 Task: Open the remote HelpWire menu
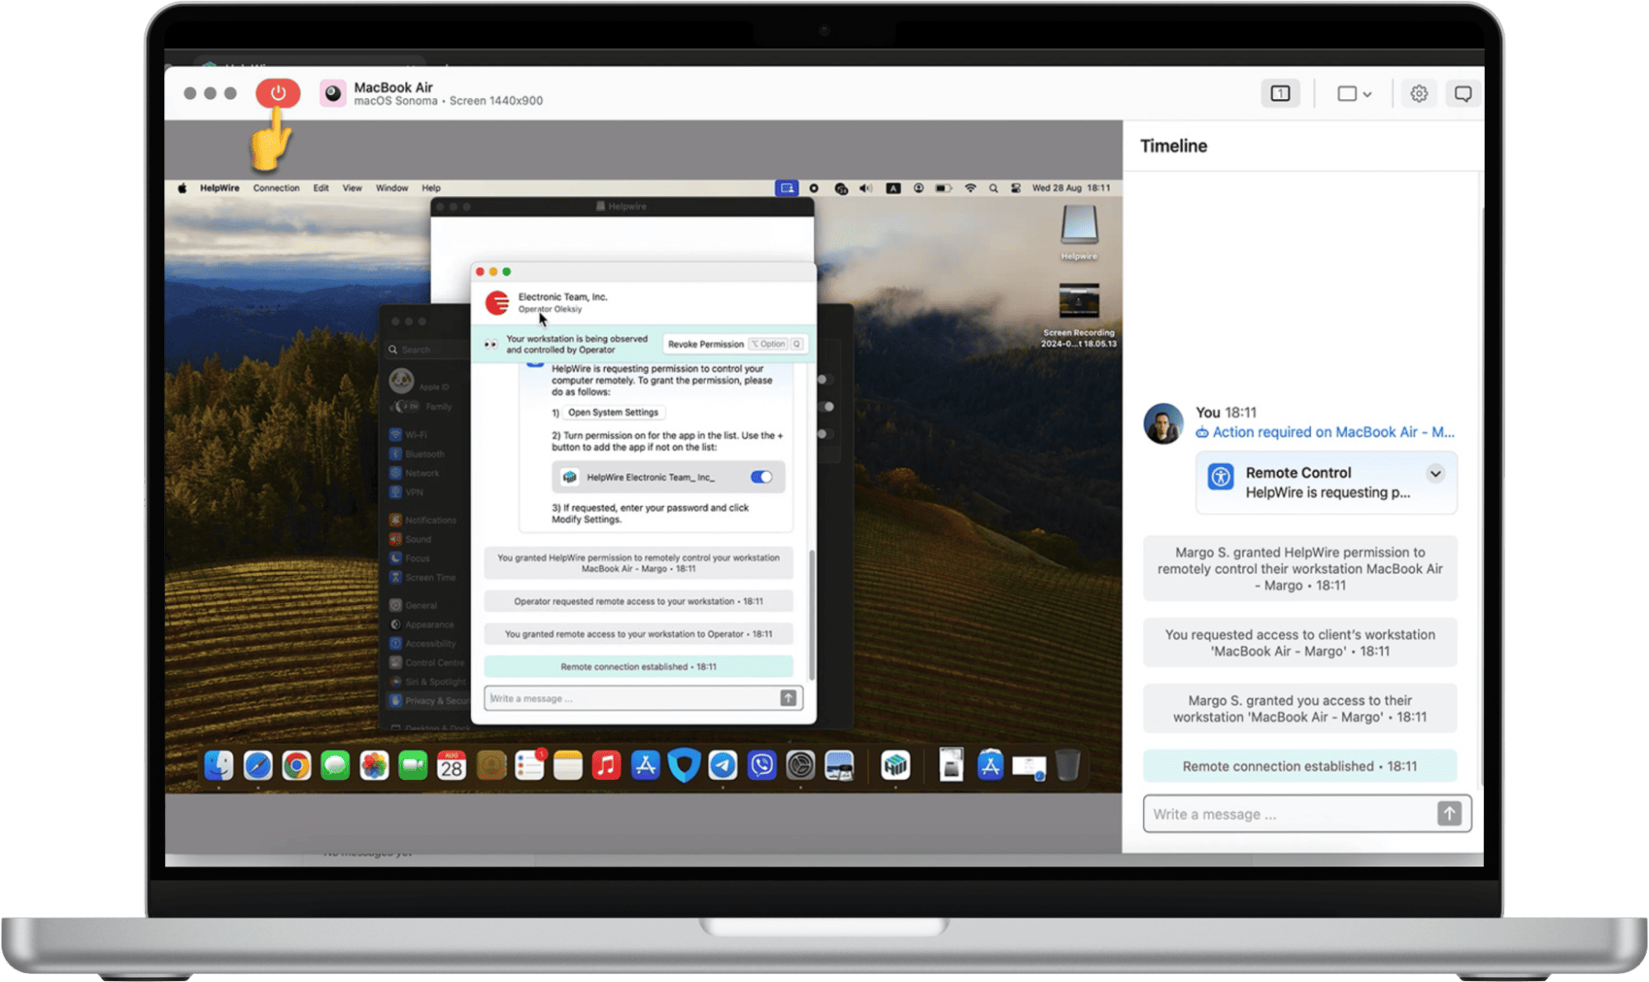tap(219, 188)
